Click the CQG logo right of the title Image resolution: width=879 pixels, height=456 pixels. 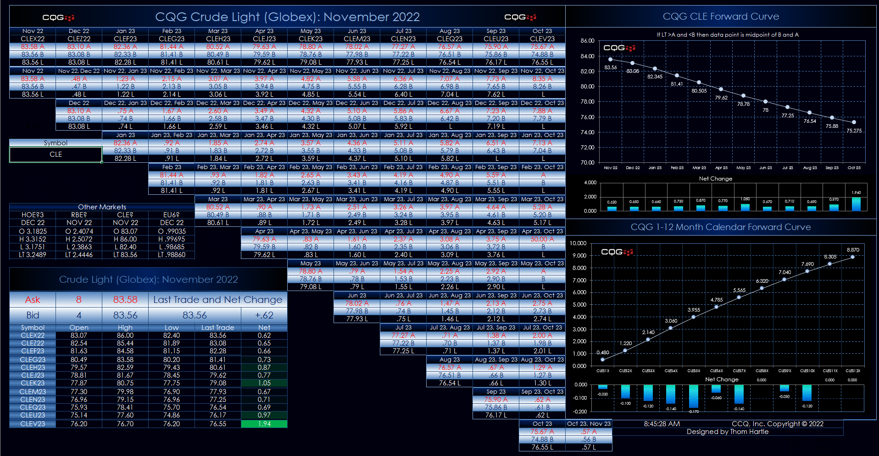pos(520,17)
